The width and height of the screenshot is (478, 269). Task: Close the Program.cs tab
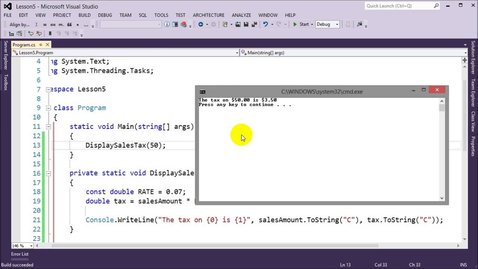(48, 44)
